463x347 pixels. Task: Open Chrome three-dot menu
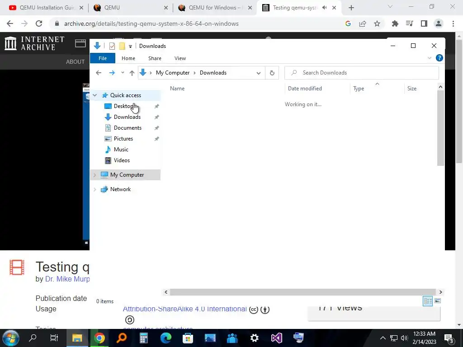coord(453,23)
